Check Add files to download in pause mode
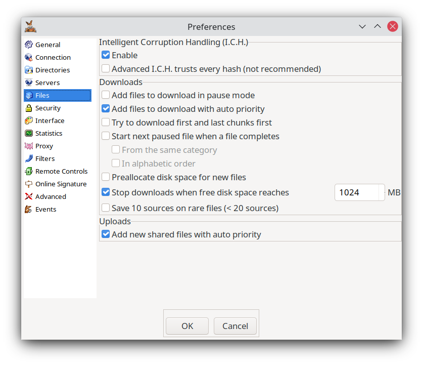 coord(106,95)
